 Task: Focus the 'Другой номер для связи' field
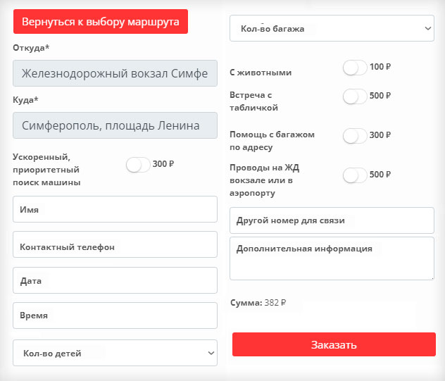(332, 220)
